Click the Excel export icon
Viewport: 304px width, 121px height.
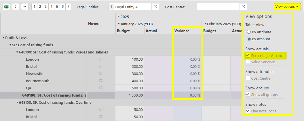click(x=6, y=7)
